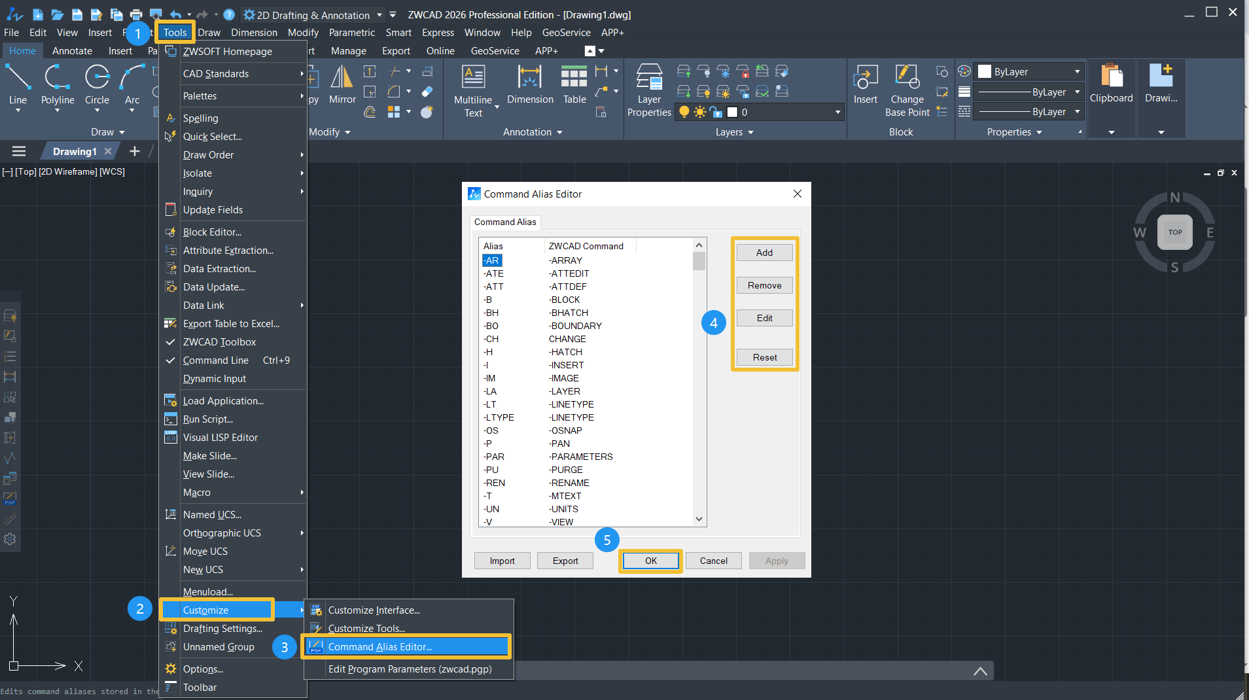Screen dimensions: 1249x700
Task: Click the Add button in alias editor
Action: 764,253
